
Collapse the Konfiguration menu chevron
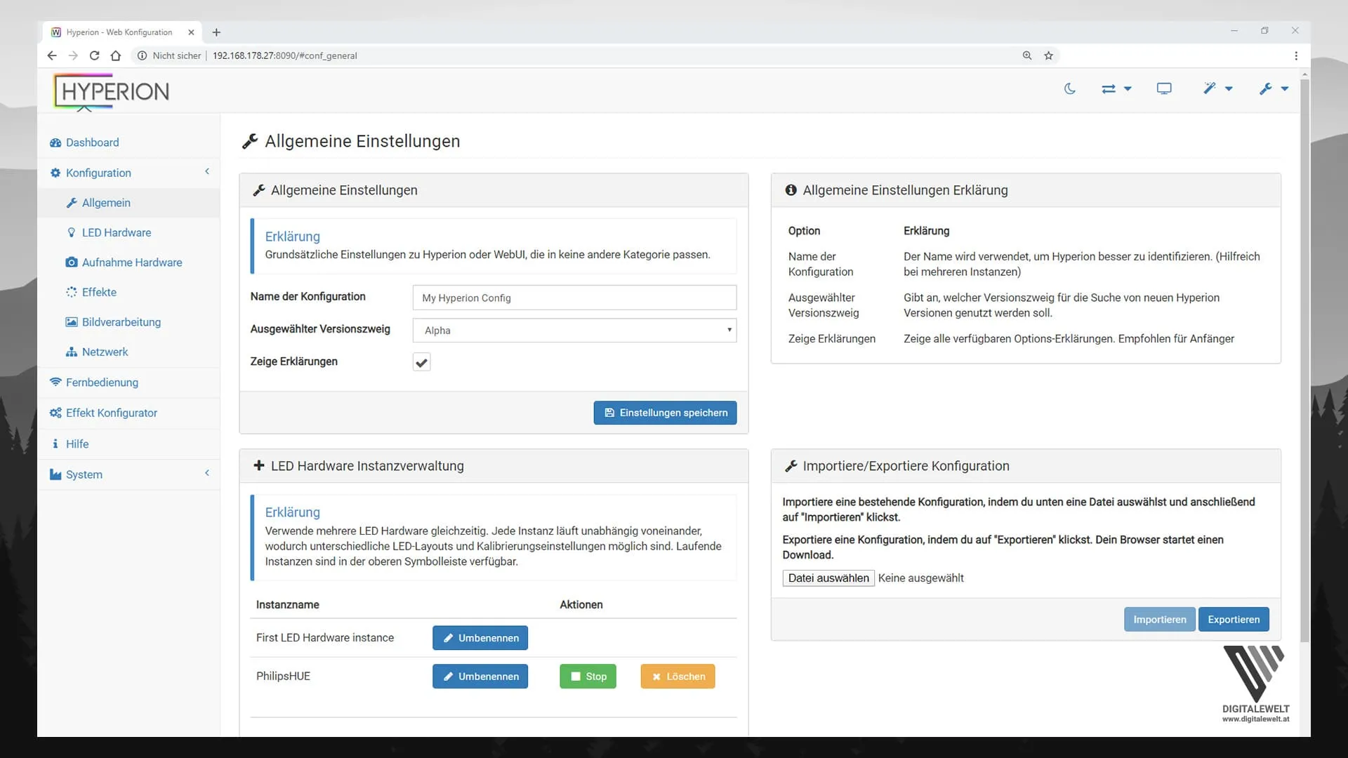point(207,172)
